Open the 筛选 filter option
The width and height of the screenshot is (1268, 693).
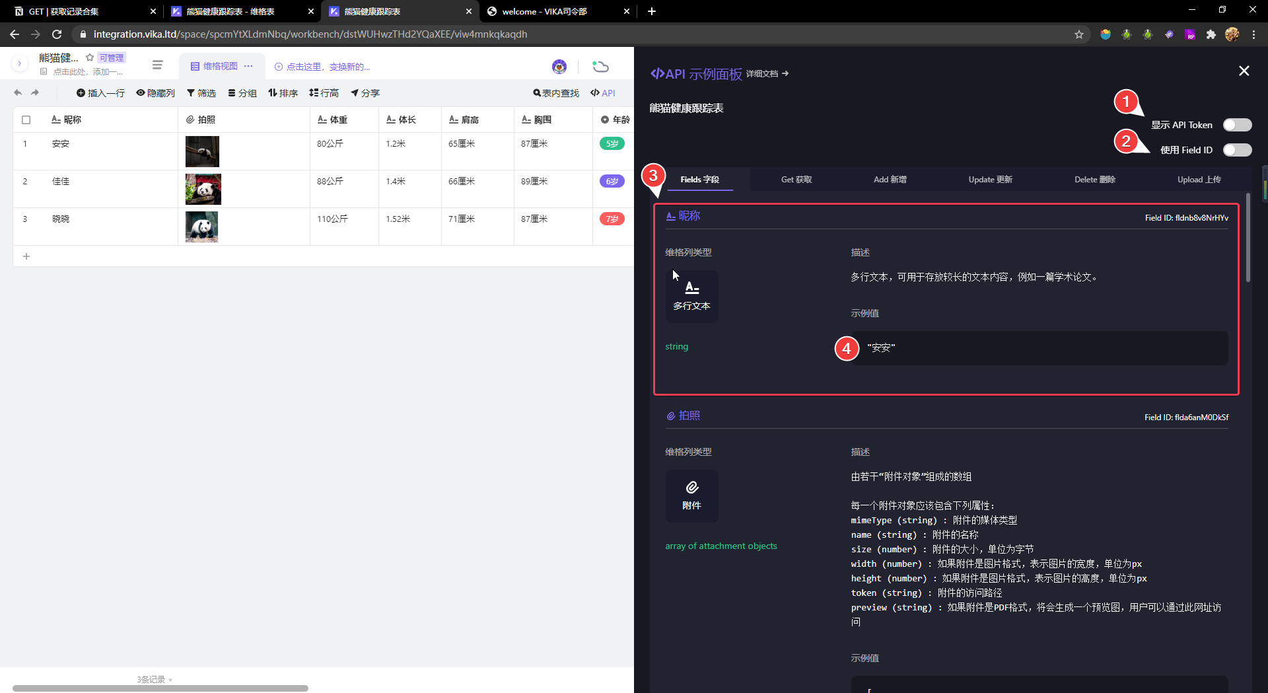tap(201, 93)
